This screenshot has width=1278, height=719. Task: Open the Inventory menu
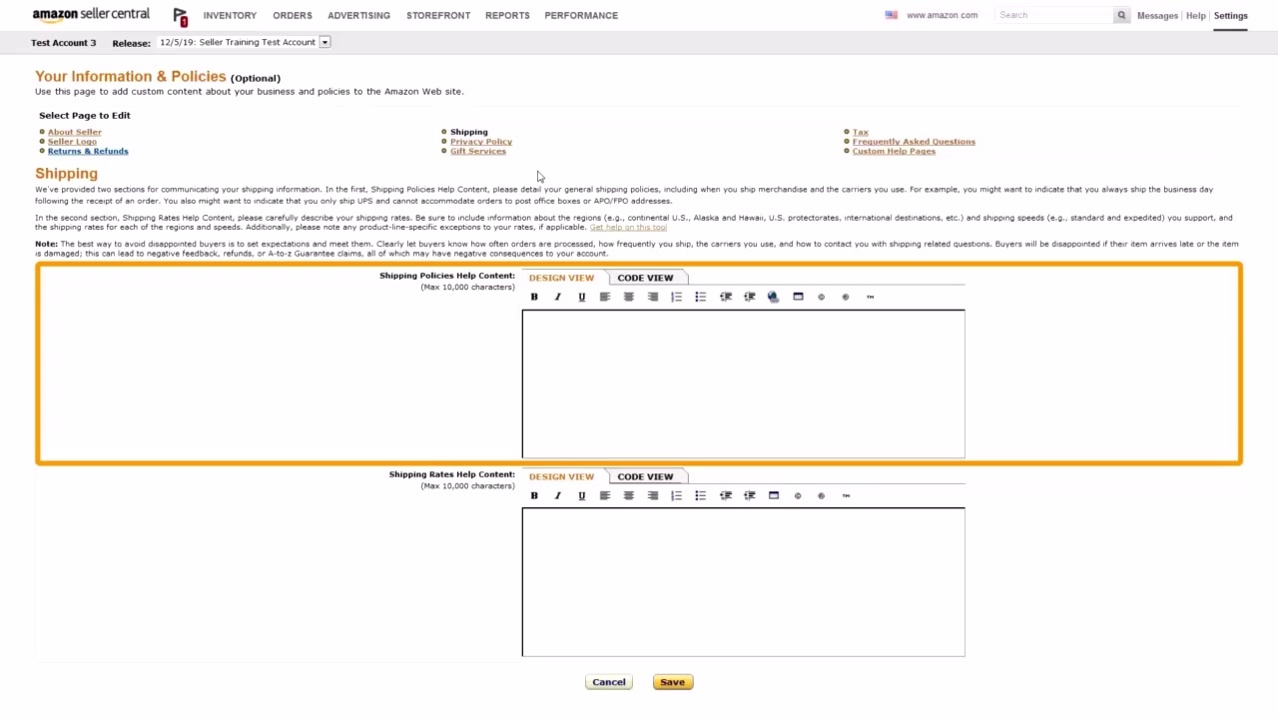(x=230, y=15)
